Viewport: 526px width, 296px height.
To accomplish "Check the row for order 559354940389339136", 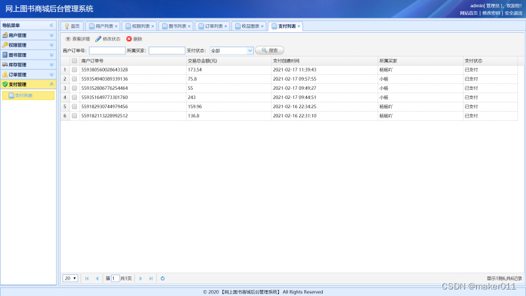I will [74, 79].
